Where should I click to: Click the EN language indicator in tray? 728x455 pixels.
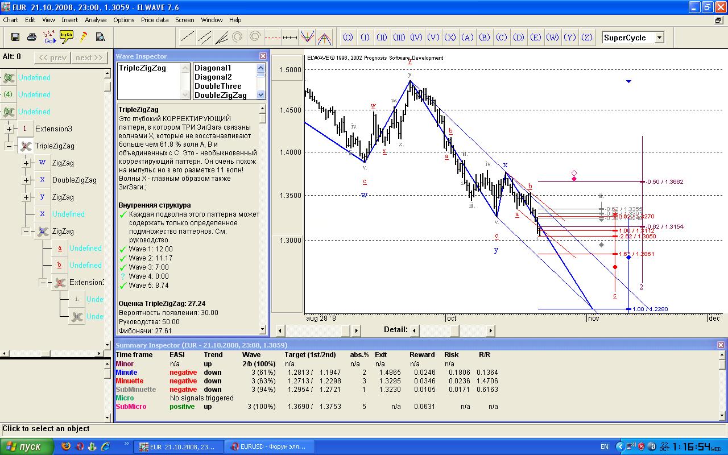coord(605,446)
